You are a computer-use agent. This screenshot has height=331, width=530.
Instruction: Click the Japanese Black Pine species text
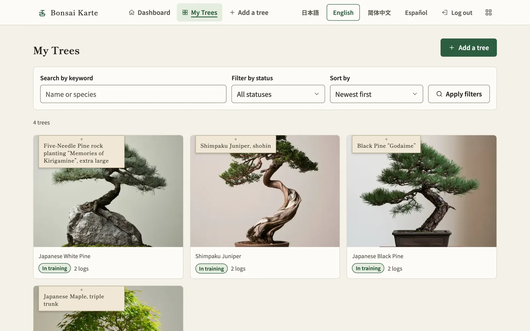[x=378, y=256]
